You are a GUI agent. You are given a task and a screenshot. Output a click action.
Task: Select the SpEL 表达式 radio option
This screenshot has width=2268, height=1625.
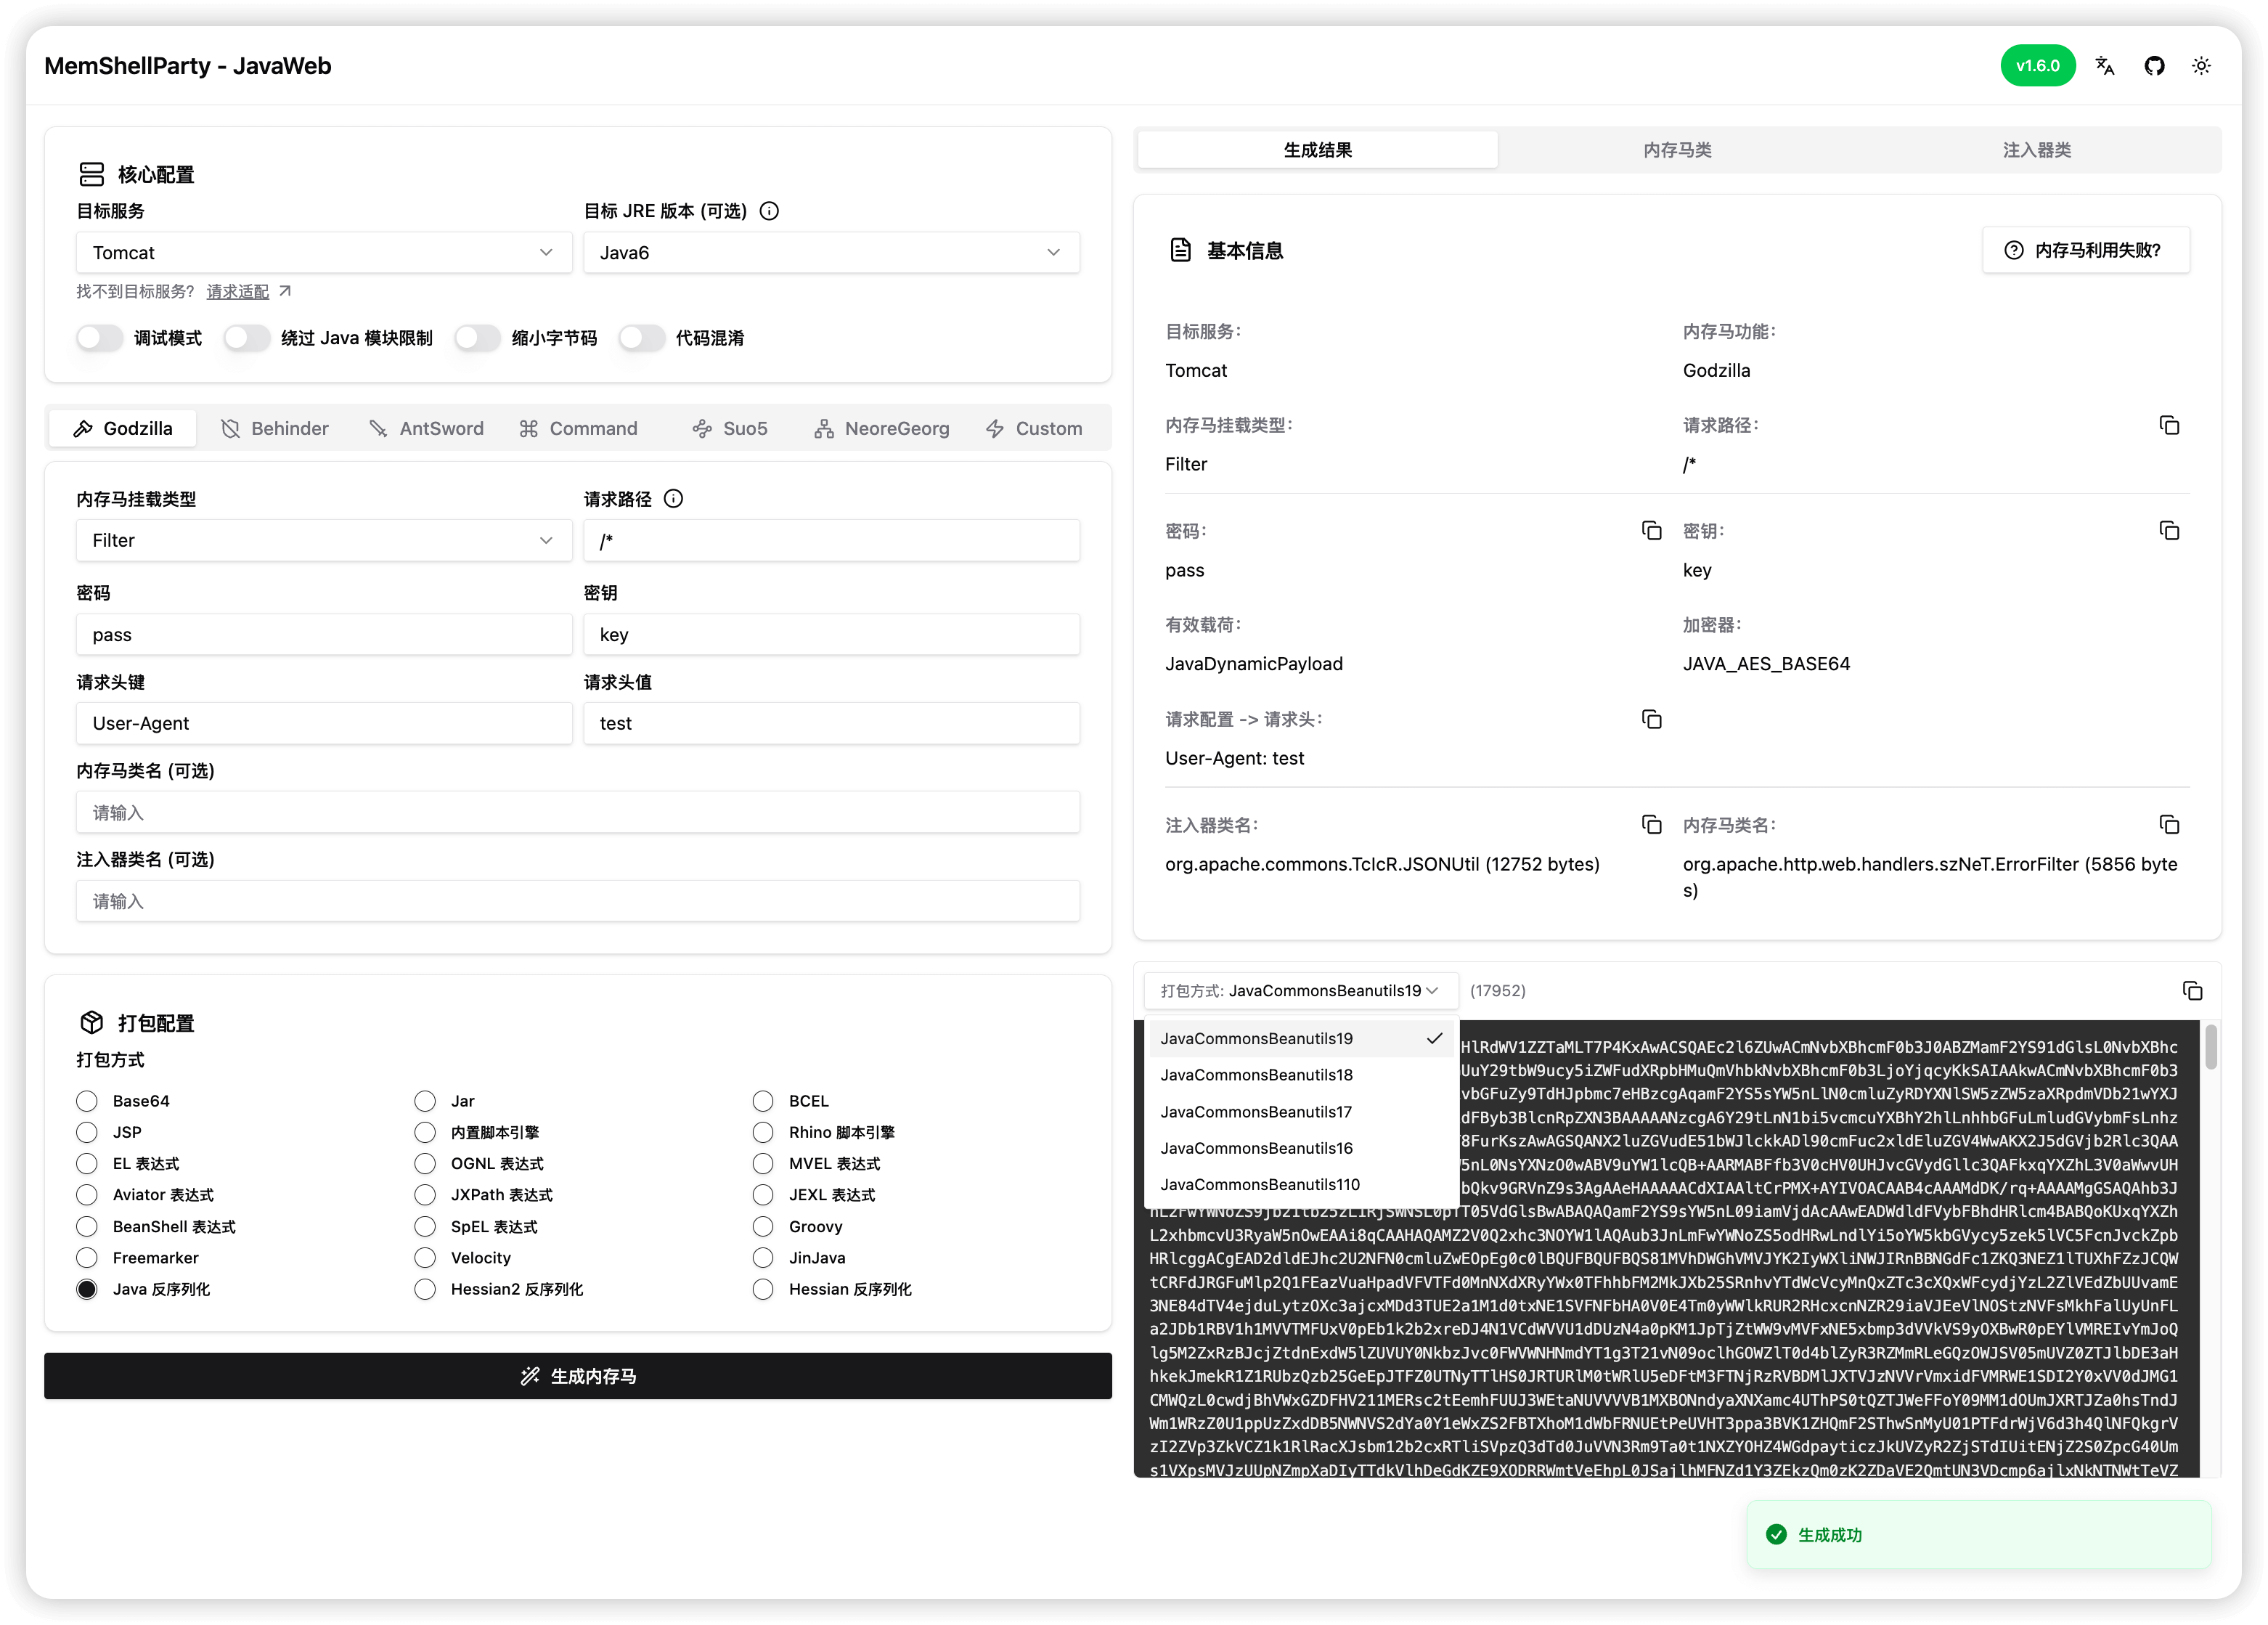425,1227
